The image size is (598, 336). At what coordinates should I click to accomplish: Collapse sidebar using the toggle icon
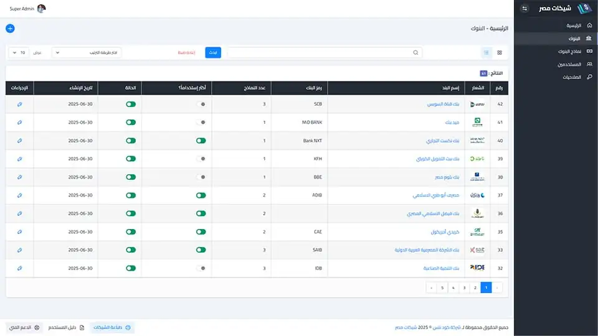524,8
